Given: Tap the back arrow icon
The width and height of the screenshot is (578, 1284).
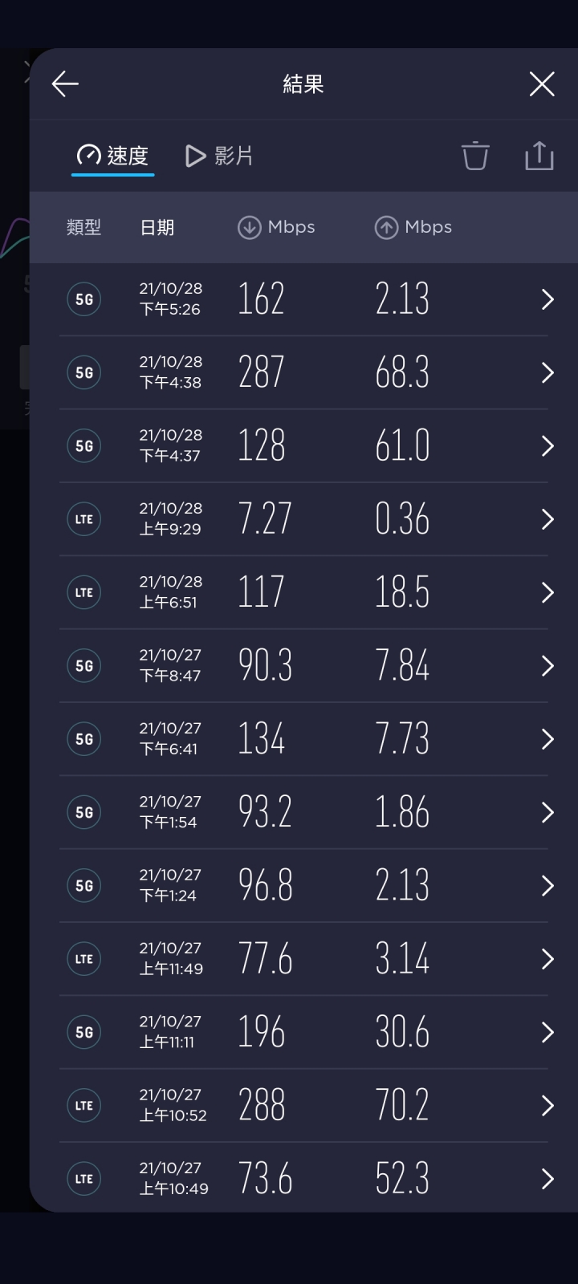Looking at the screenshot, I should [x=65, y=83].
